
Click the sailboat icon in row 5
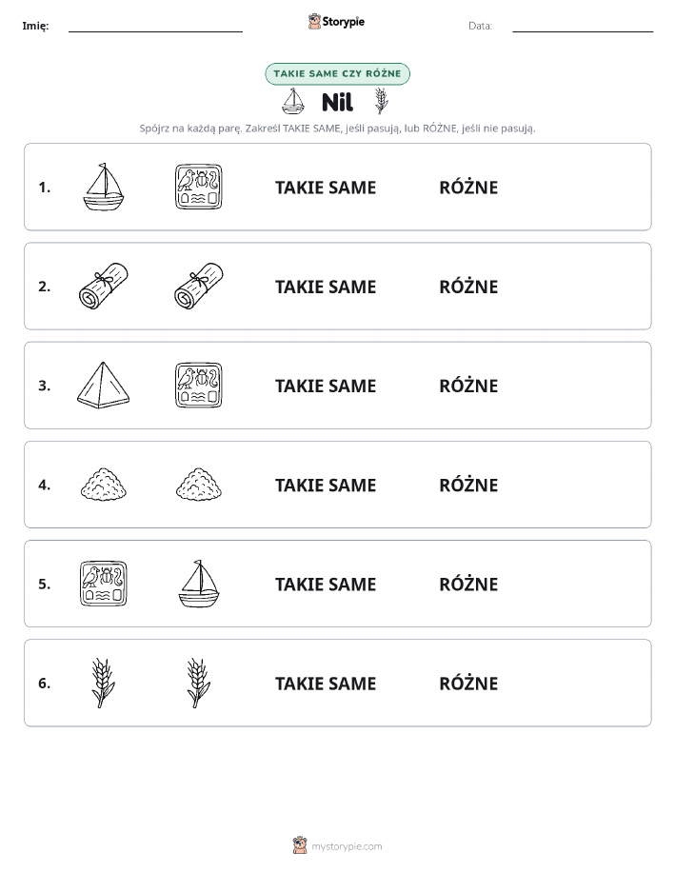tap(199, 584)
